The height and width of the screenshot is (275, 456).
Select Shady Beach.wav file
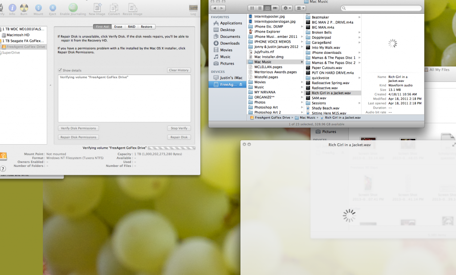(326, 108)
